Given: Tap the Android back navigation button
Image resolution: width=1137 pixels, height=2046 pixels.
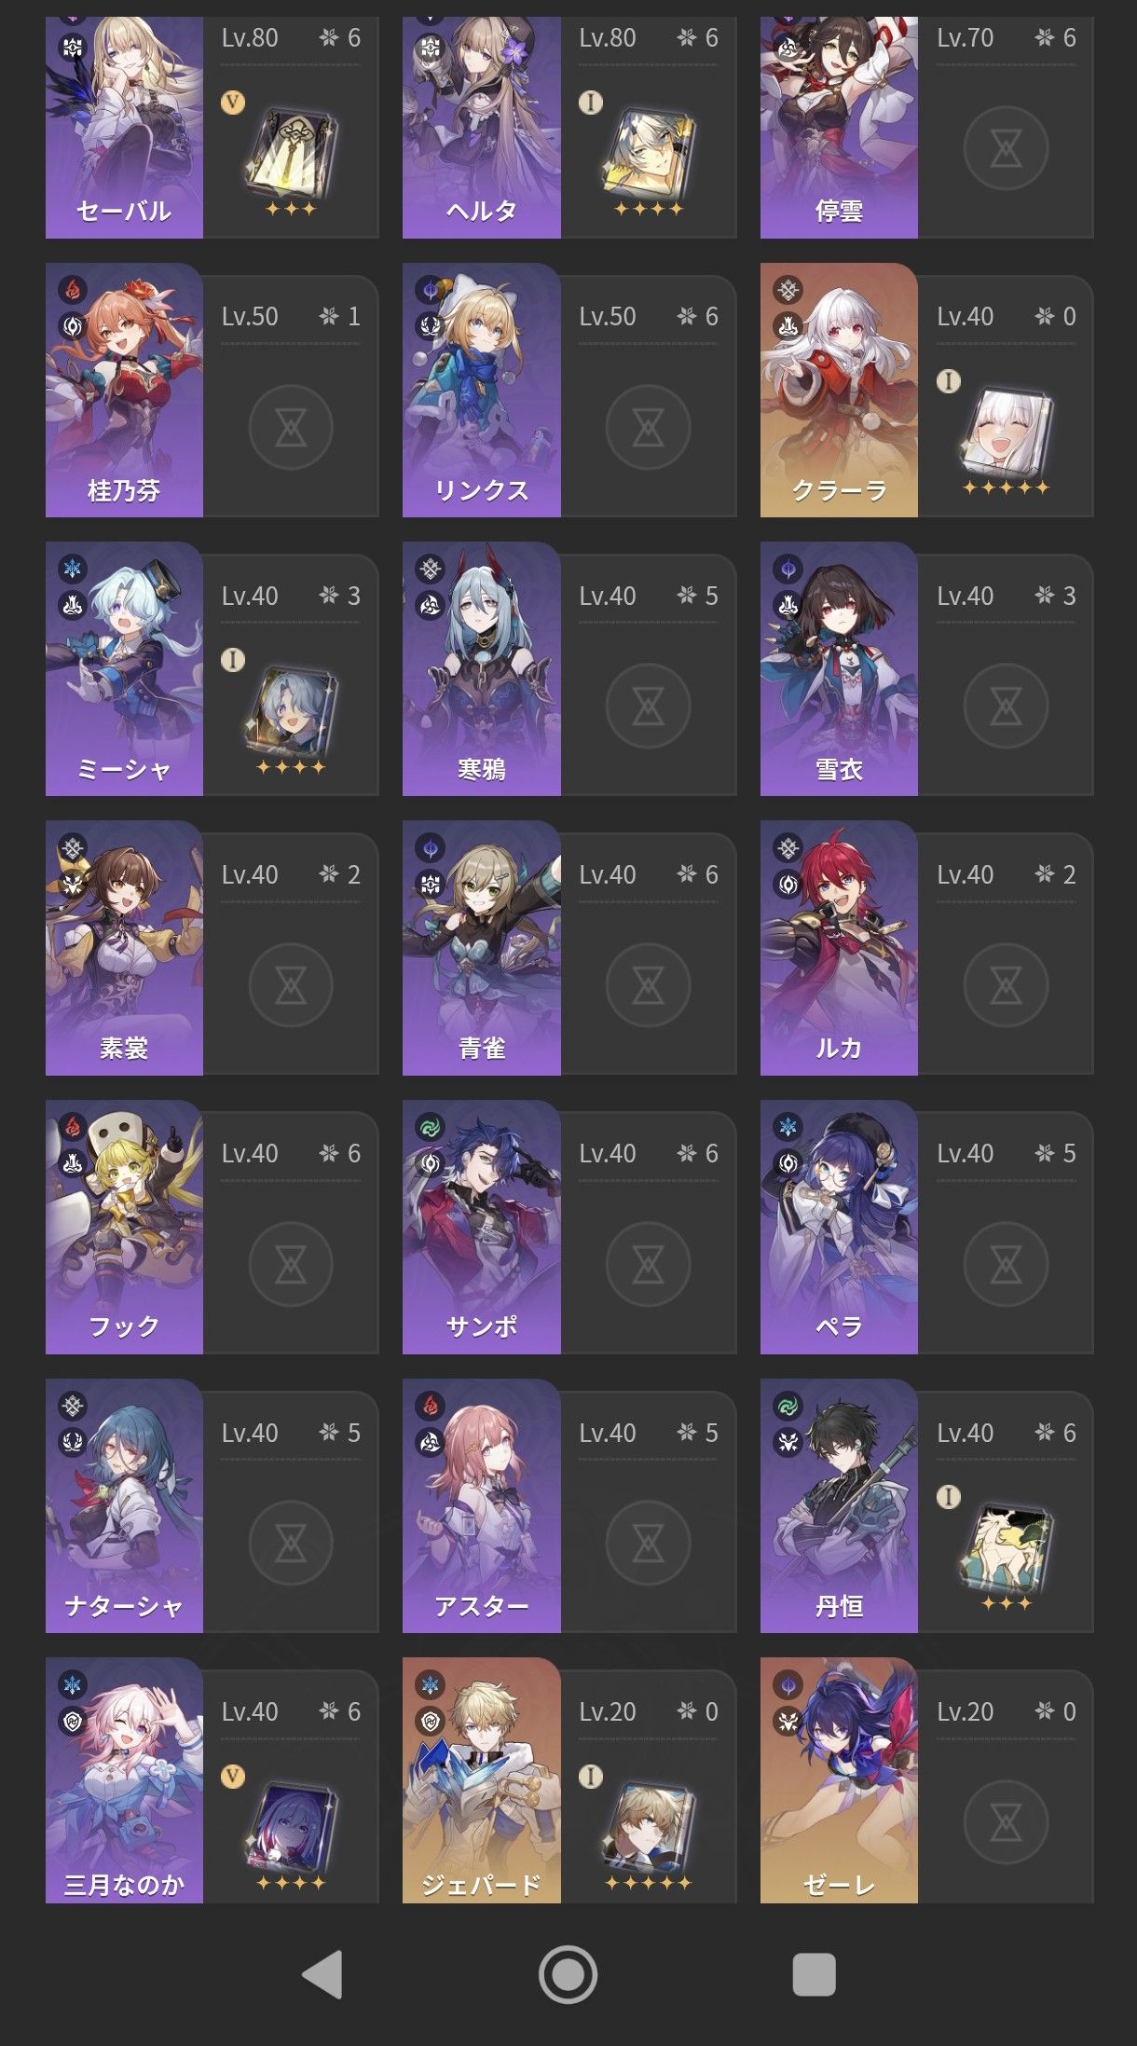Looking at the screenshot, I should [x=323, y=1974].
